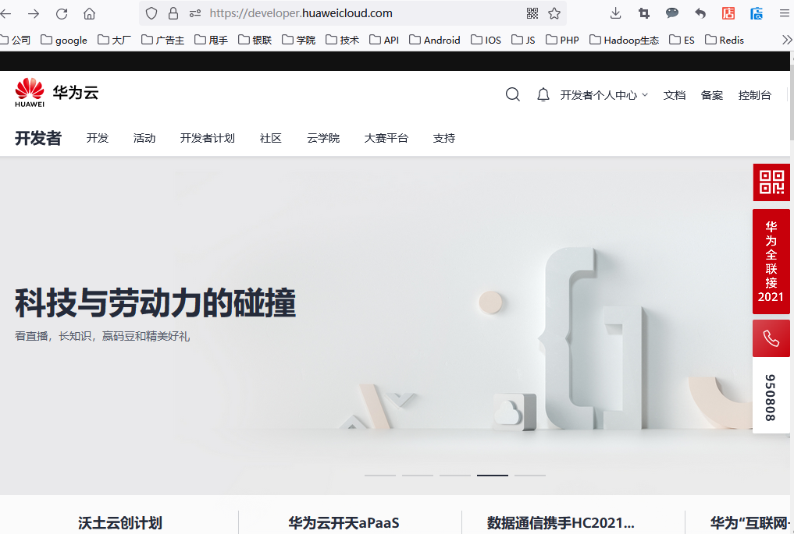Open the notification bell icon
The image size is (794, 534).
click(543, 94)
